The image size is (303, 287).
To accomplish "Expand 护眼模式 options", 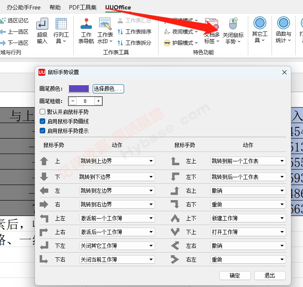I will [x=196, y=43].
